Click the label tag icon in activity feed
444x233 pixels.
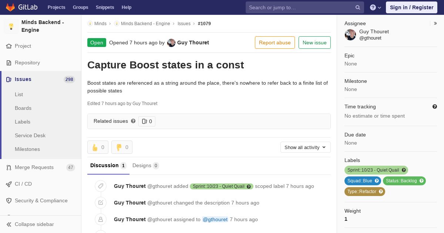101,186
